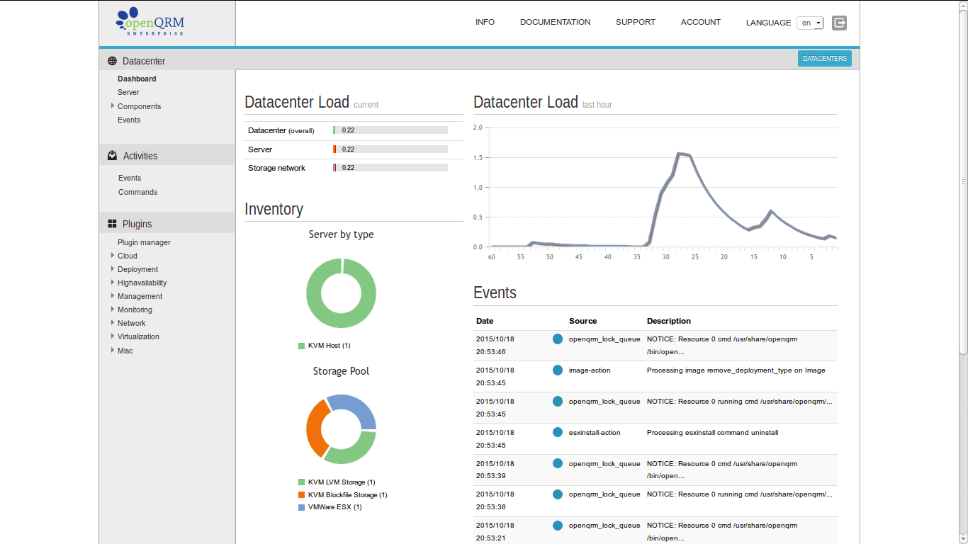The width and height of the screenshot is (968, 544).
Task: Expand the Cloud plugin group
Action: [x=112, y=255]
